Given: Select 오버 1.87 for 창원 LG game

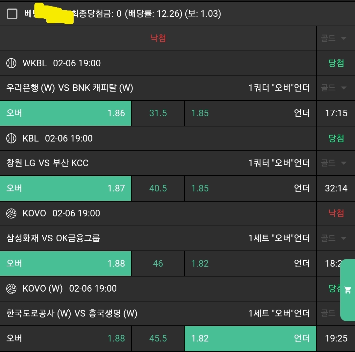Looking at the screenshot, I should pos(66,188).
